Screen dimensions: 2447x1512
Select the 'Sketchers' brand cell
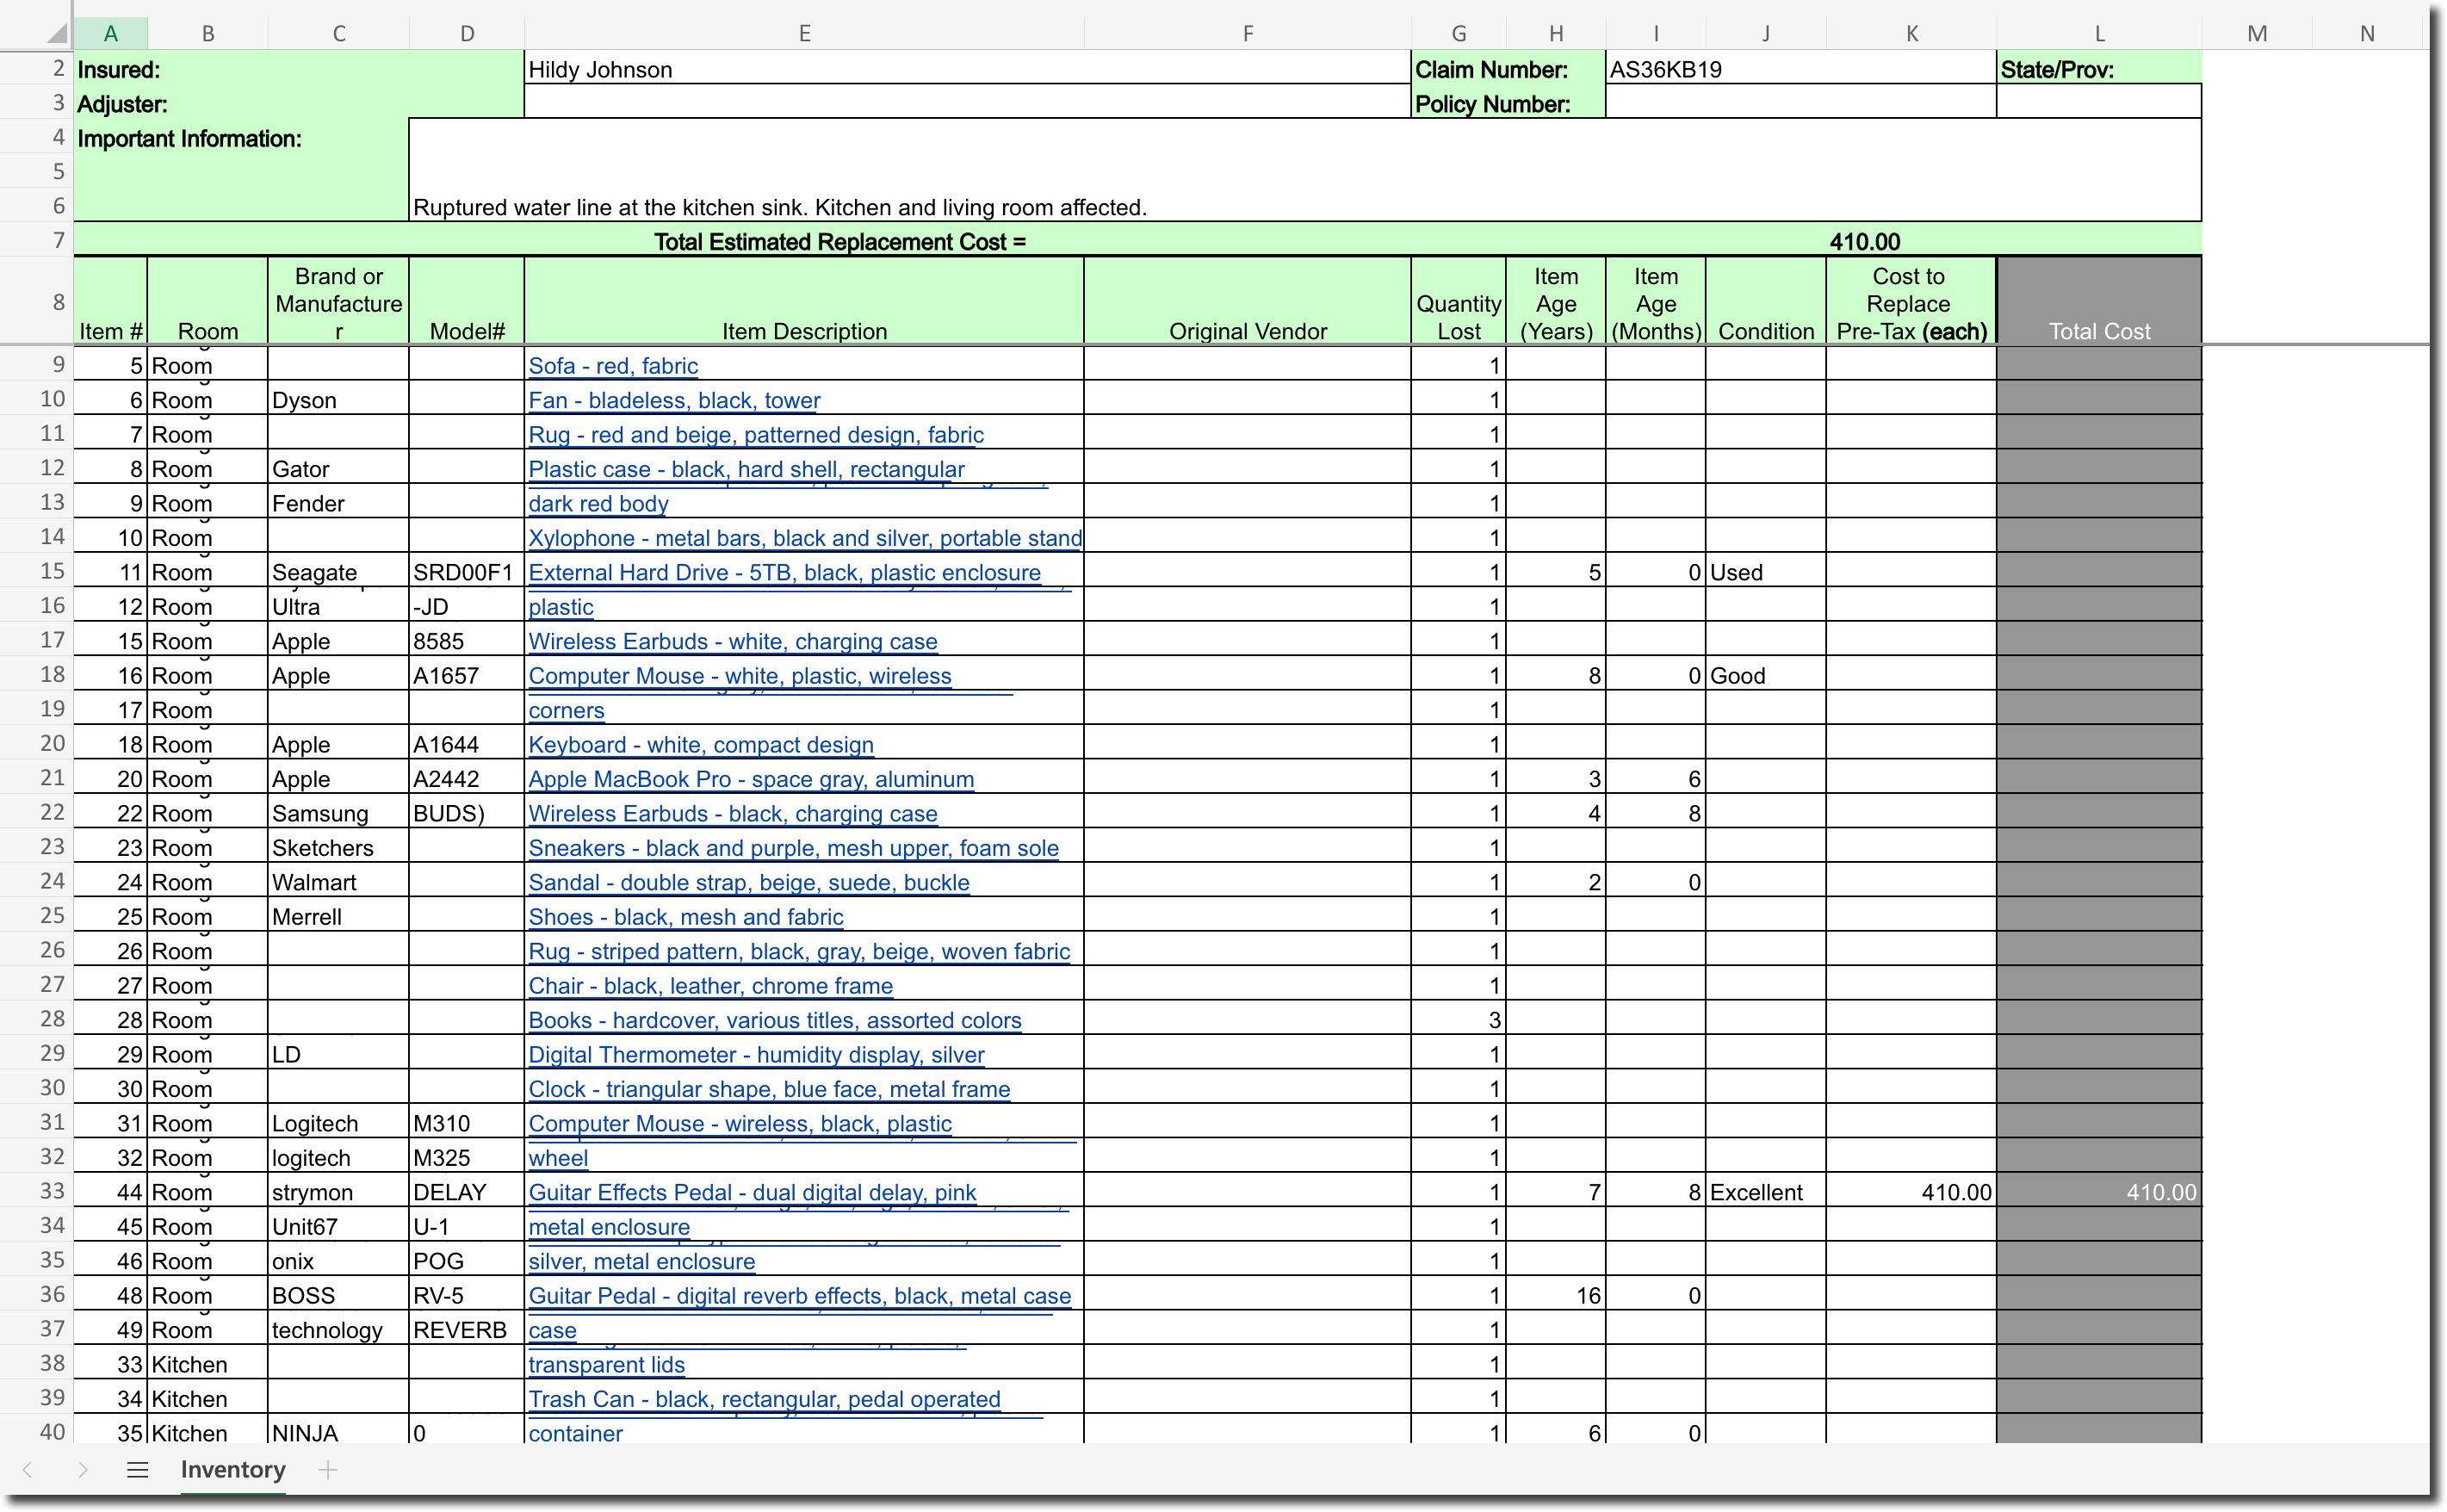[338, 848]
